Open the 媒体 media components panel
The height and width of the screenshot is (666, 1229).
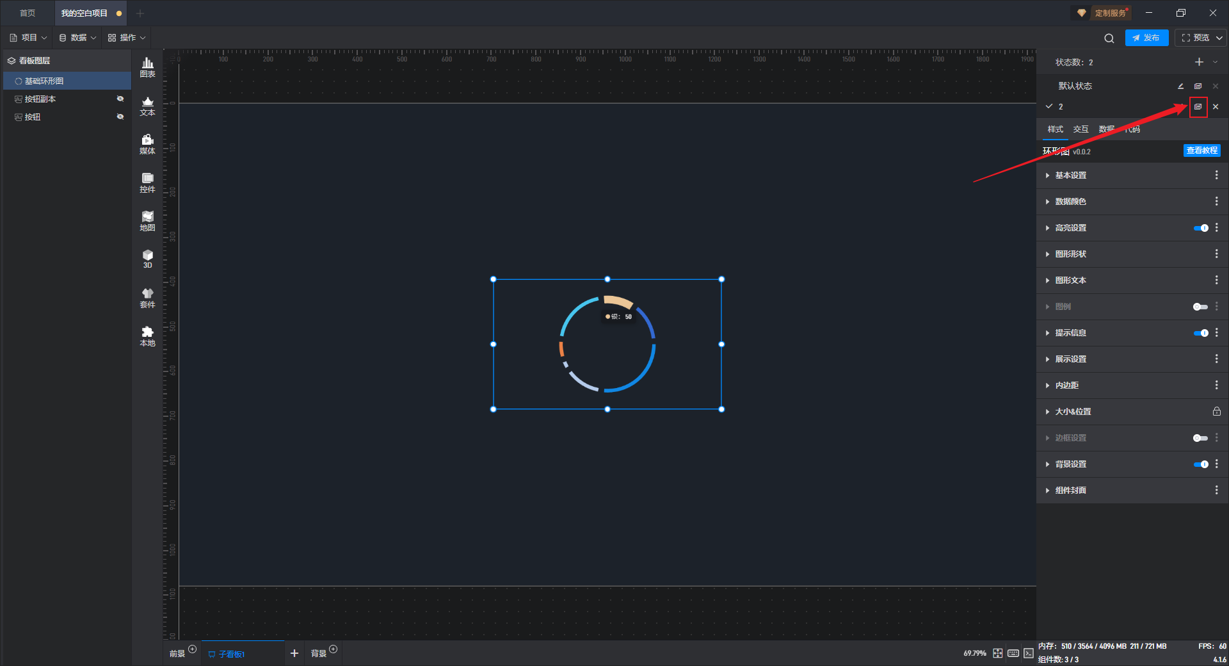coord(147,143)
